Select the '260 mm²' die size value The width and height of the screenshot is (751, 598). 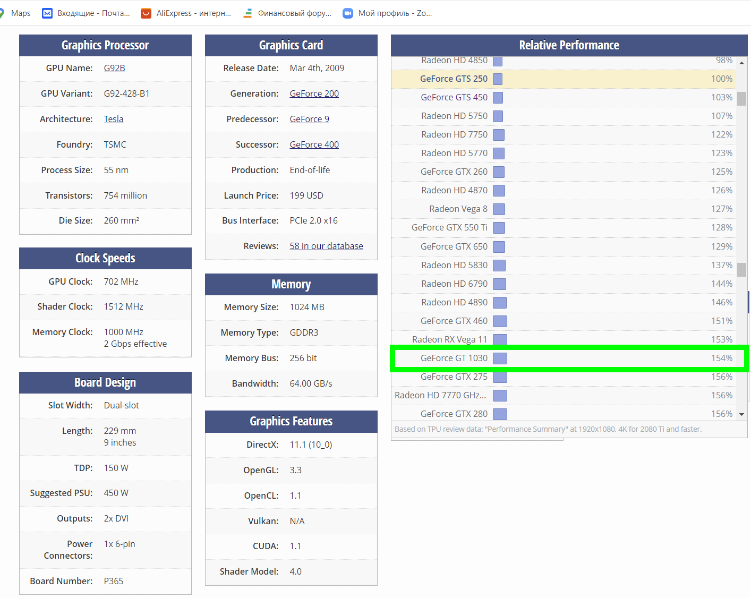[x=121, y=220]
